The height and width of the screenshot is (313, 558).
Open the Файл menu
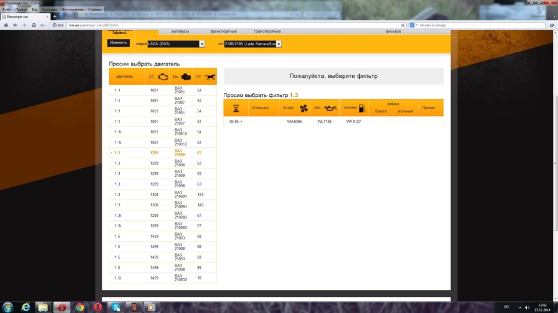click(x=6, y=10)
